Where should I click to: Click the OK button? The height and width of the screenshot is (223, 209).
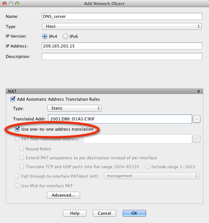[134, 213]
